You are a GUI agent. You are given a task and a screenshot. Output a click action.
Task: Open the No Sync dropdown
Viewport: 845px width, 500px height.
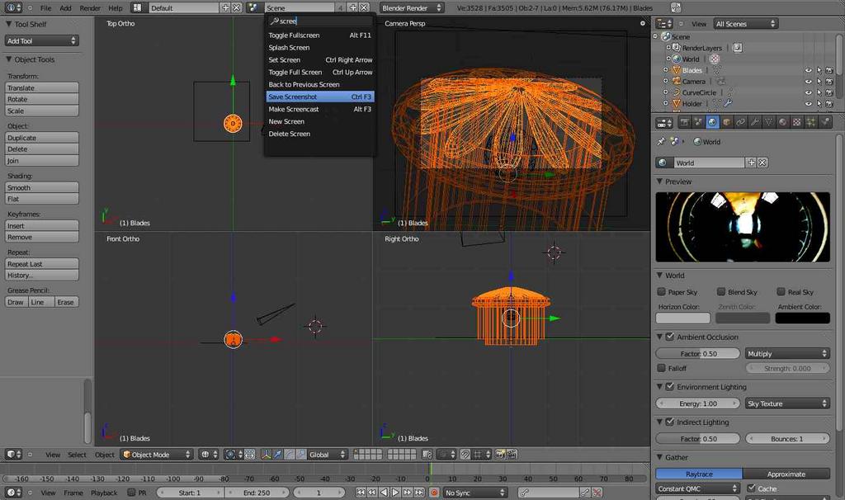point(475,493)
